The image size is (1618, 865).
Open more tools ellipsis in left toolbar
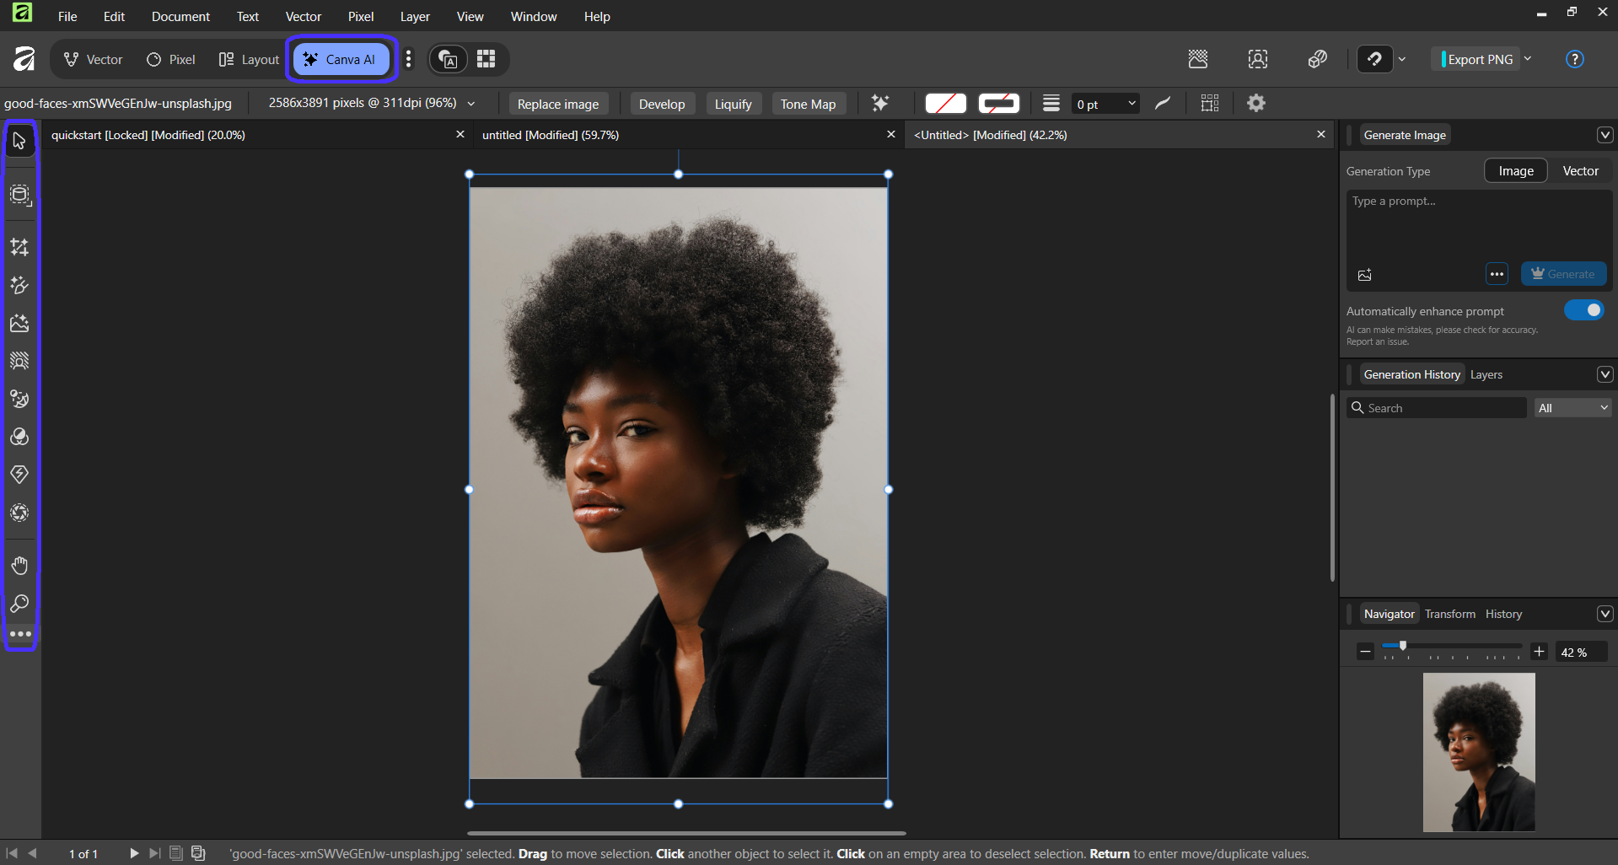[x=20, y=634]
